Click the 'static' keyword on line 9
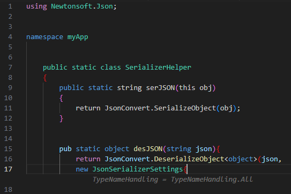This screenshot has height=194, width=291. coord(100,88)
